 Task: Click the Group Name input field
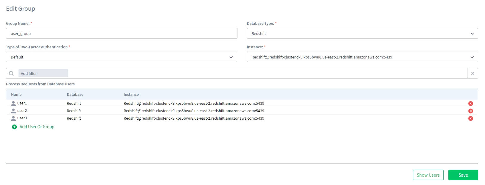(x=122, y=33)
